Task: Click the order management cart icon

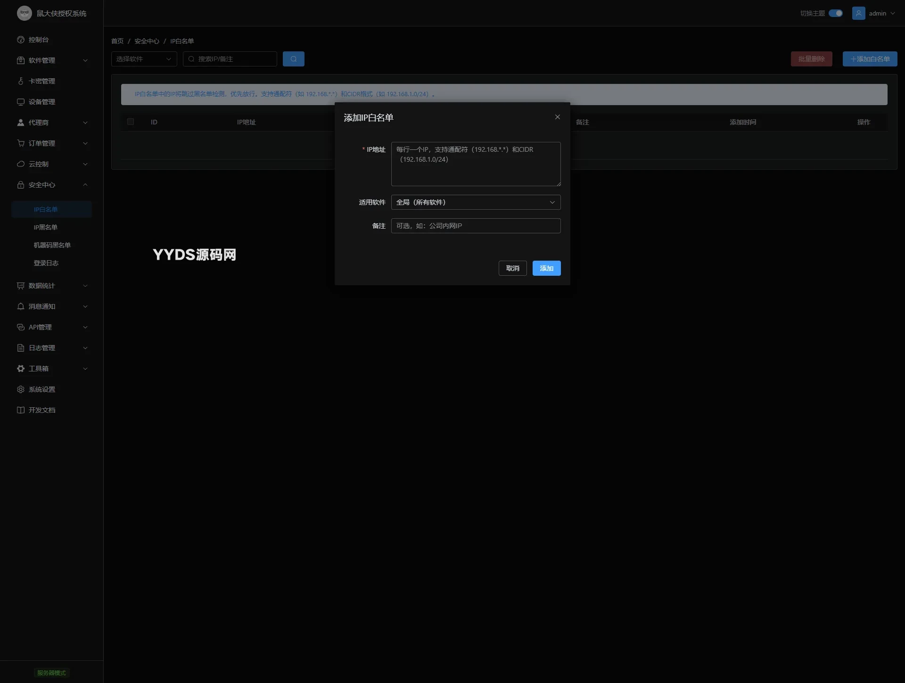Action: click(21, 143)
